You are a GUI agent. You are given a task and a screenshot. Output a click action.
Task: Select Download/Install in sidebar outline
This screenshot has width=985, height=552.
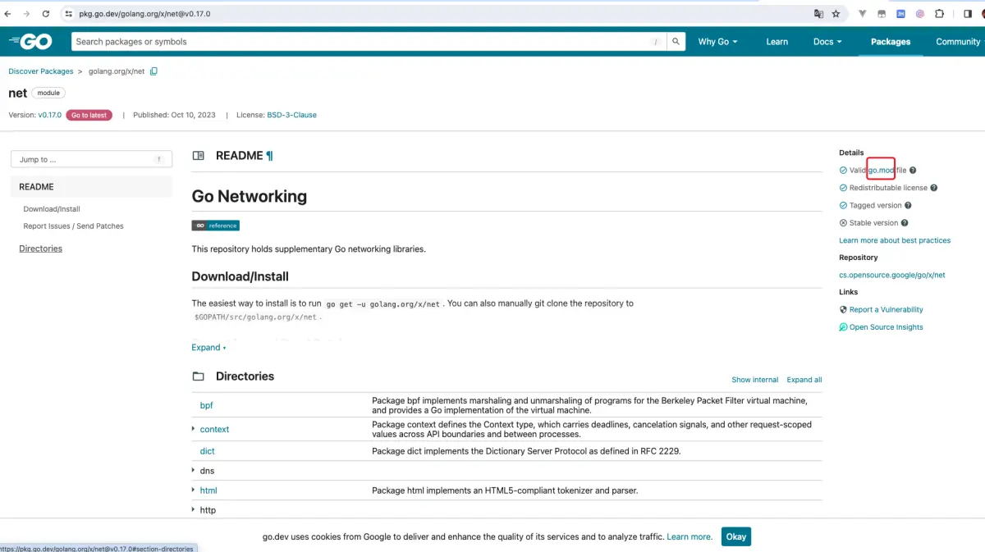52,209
